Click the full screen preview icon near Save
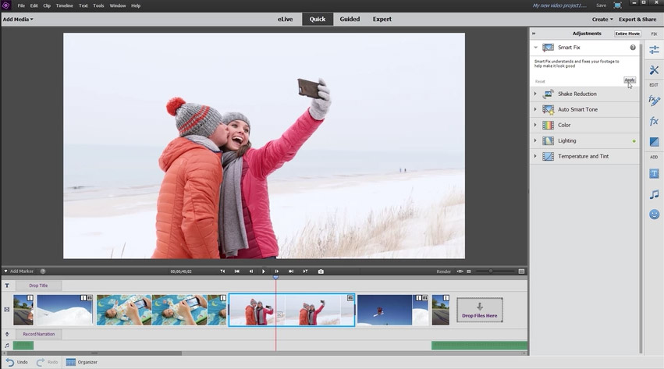Viewport: 664px width, 369px height. pyautogui.click(x=617, y=5)
